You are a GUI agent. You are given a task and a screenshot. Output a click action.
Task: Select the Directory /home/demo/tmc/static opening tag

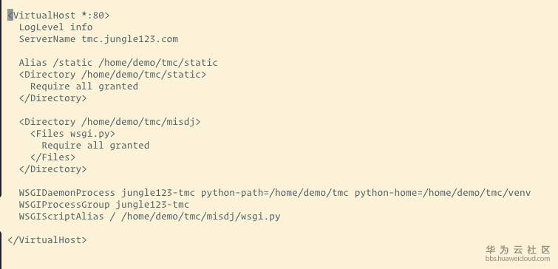click(x=112, y=75)
